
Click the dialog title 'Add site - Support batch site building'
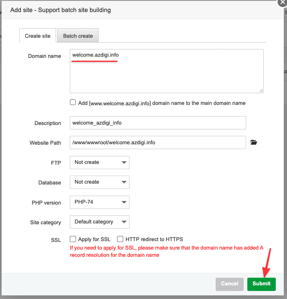pyautogui.click(x=61, y=10)
